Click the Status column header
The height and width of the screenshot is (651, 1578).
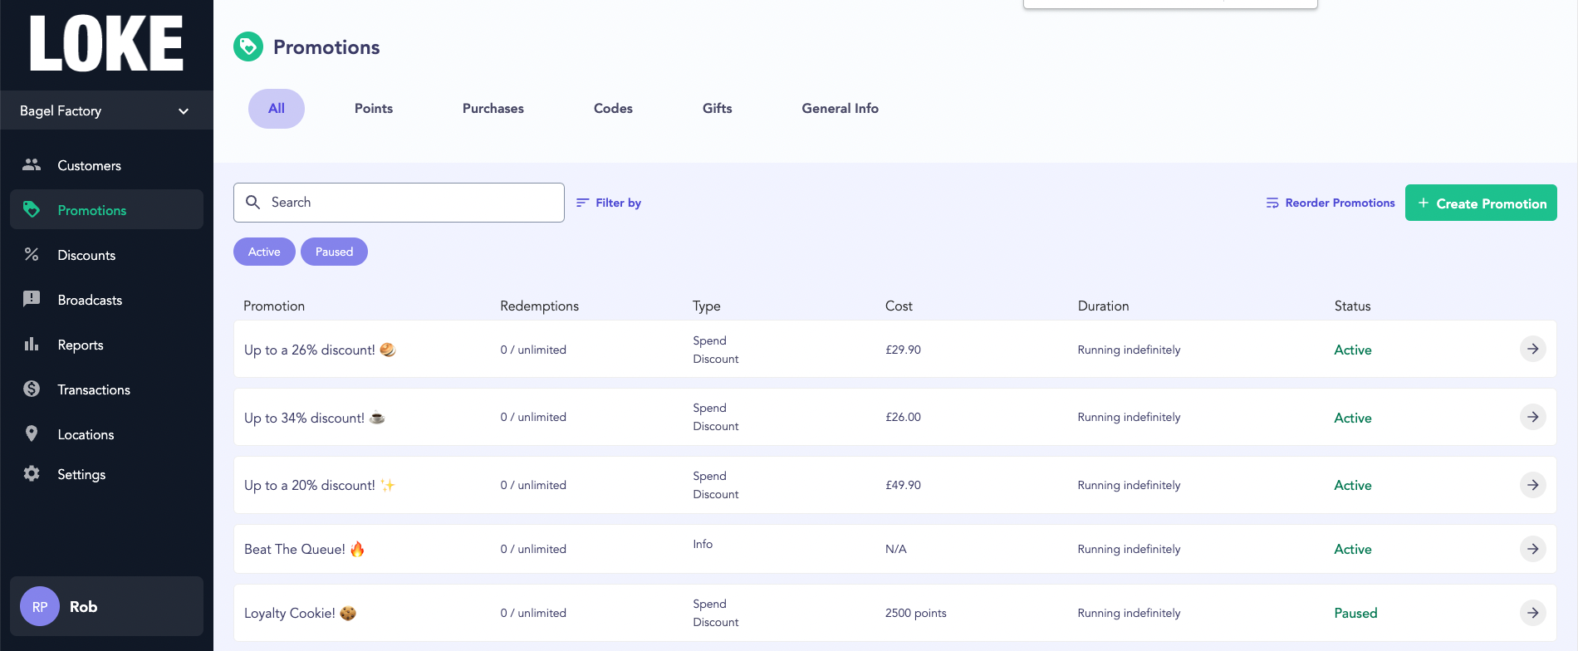tap(1352, 306)
